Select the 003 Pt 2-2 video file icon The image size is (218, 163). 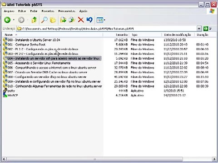pyautogui.click(x=5, y=54)
